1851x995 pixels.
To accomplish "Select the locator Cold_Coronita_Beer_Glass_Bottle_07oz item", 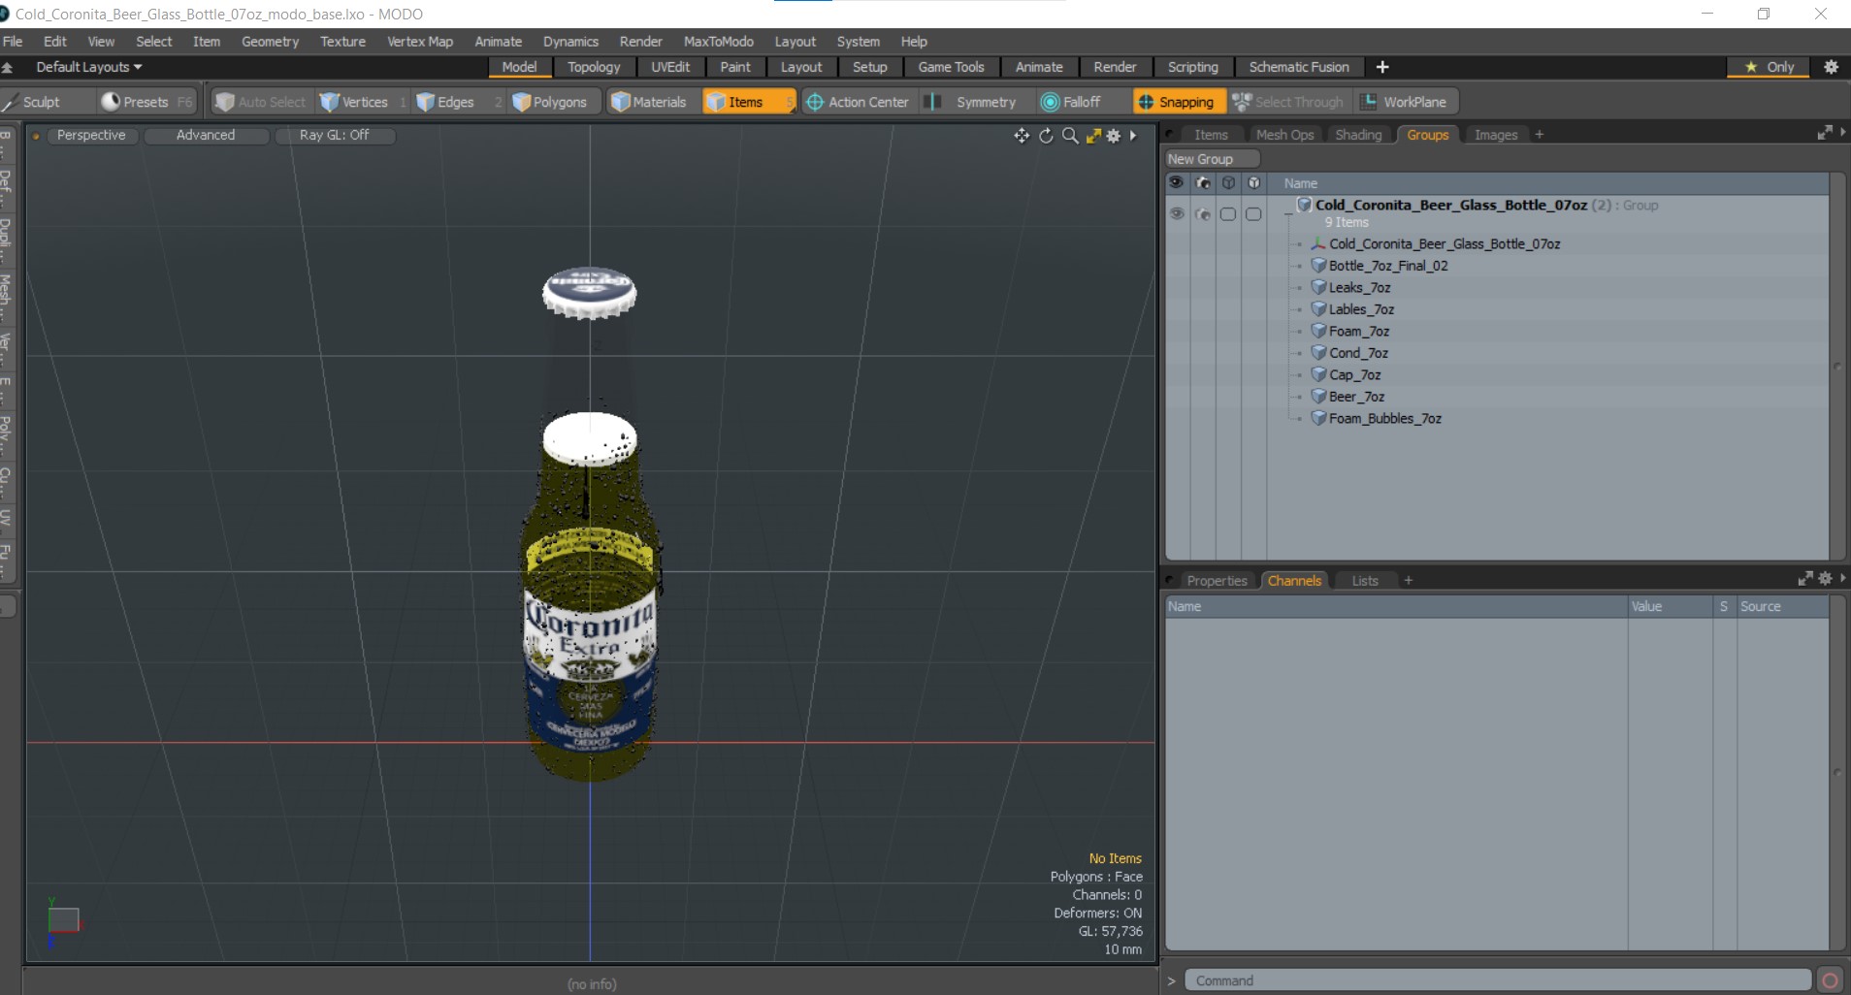I will click(1444, 243).
